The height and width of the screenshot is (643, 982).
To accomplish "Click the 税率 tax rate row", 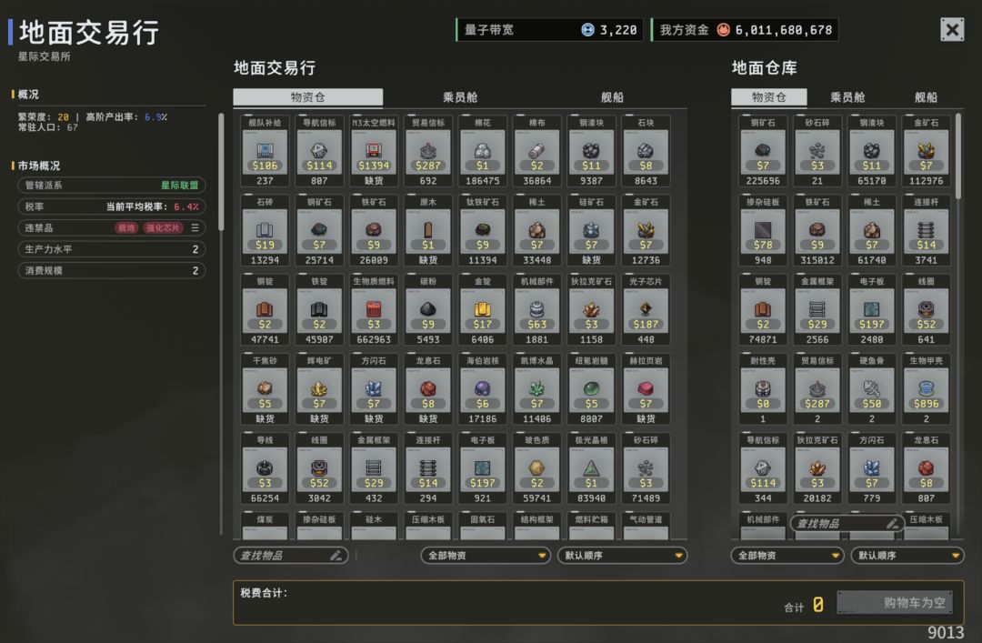I will point(112,206).
